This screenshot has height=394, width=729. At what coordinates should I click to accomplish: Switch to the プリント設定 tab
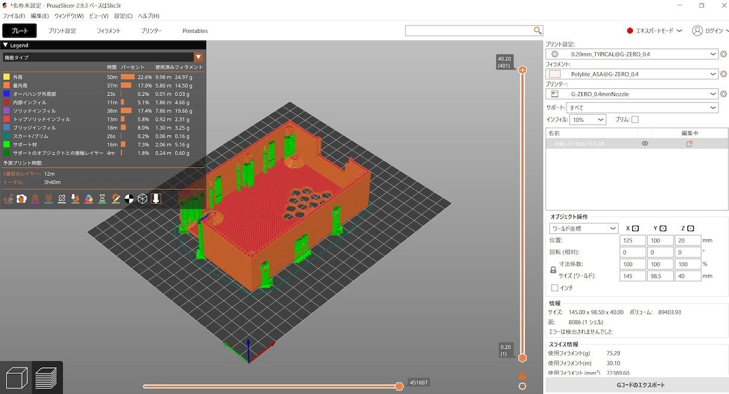[62, 30]
